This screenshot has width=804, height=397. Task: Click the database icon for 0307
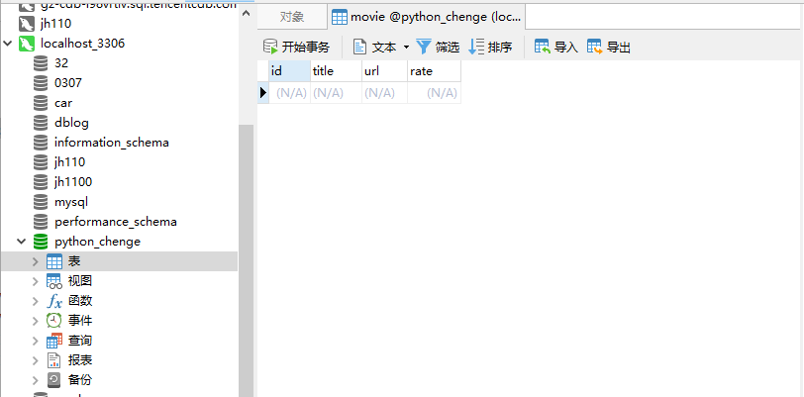click(x=41, y=83)
